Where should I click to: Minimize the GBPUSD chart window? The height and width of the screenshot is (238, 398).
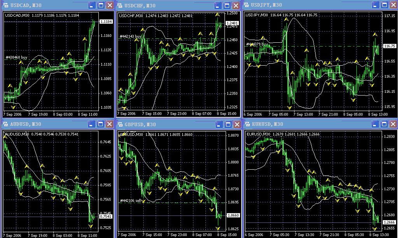tap(219, 124)
